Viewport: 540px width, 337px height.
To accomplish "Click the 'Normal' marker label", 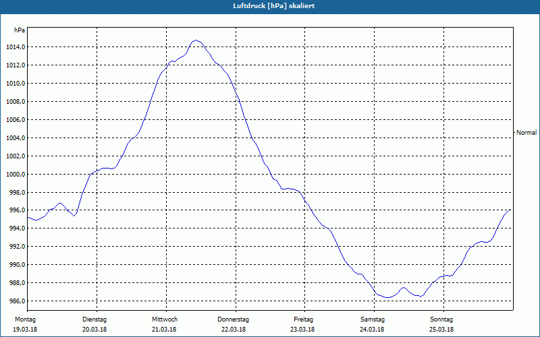I will 526,132.
